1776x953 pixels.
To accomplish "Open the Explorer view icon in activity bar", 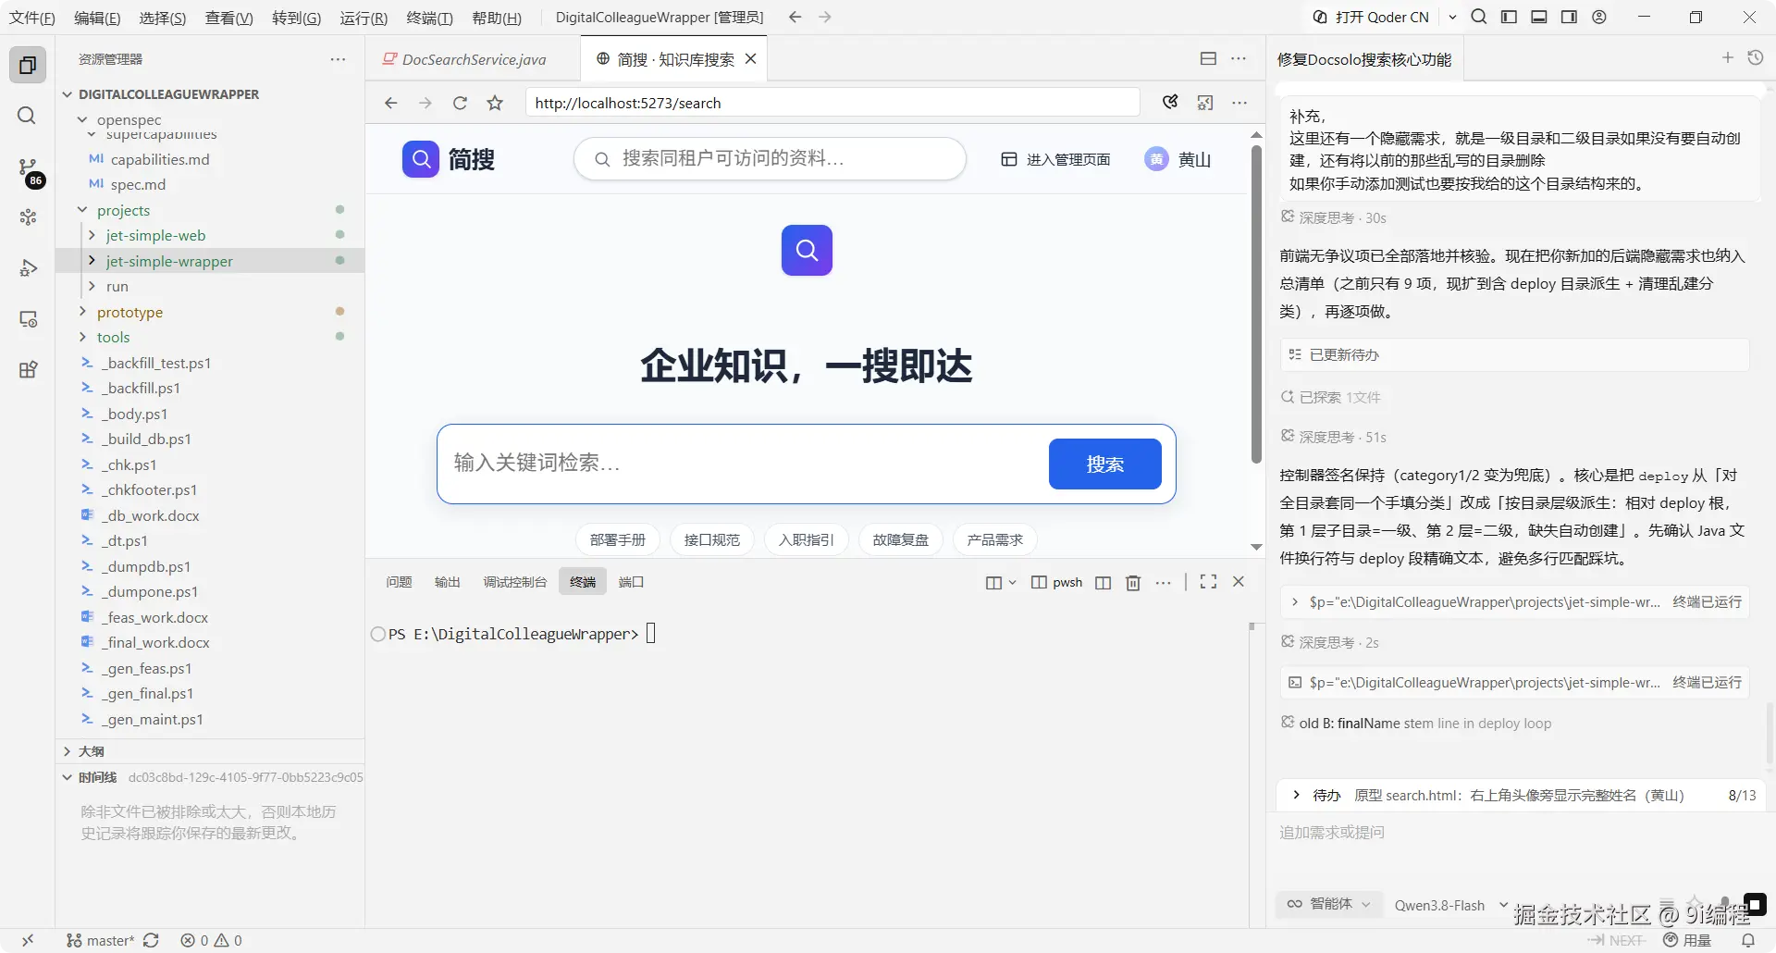I will 28,65.
